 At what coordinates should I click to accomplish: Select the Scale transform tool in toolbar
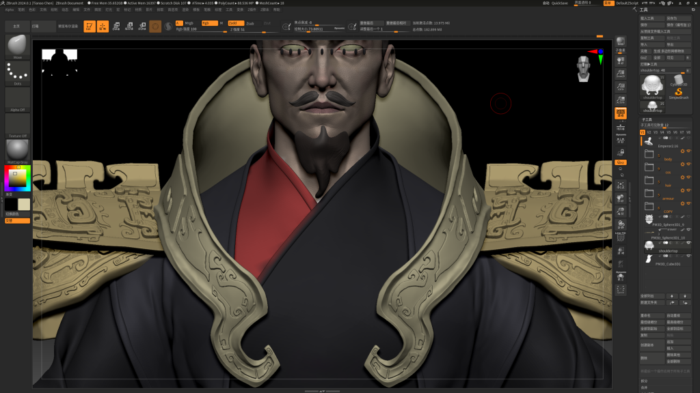click(129, 27)
